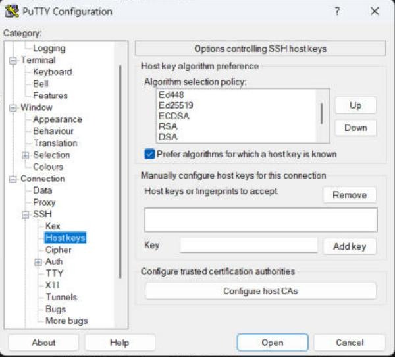Image resolution: width=395 pixels, height=357 pixels.
Task: Select Ed25519 in algorithm list
Action: pyautogui.click(x=176, y=105)
